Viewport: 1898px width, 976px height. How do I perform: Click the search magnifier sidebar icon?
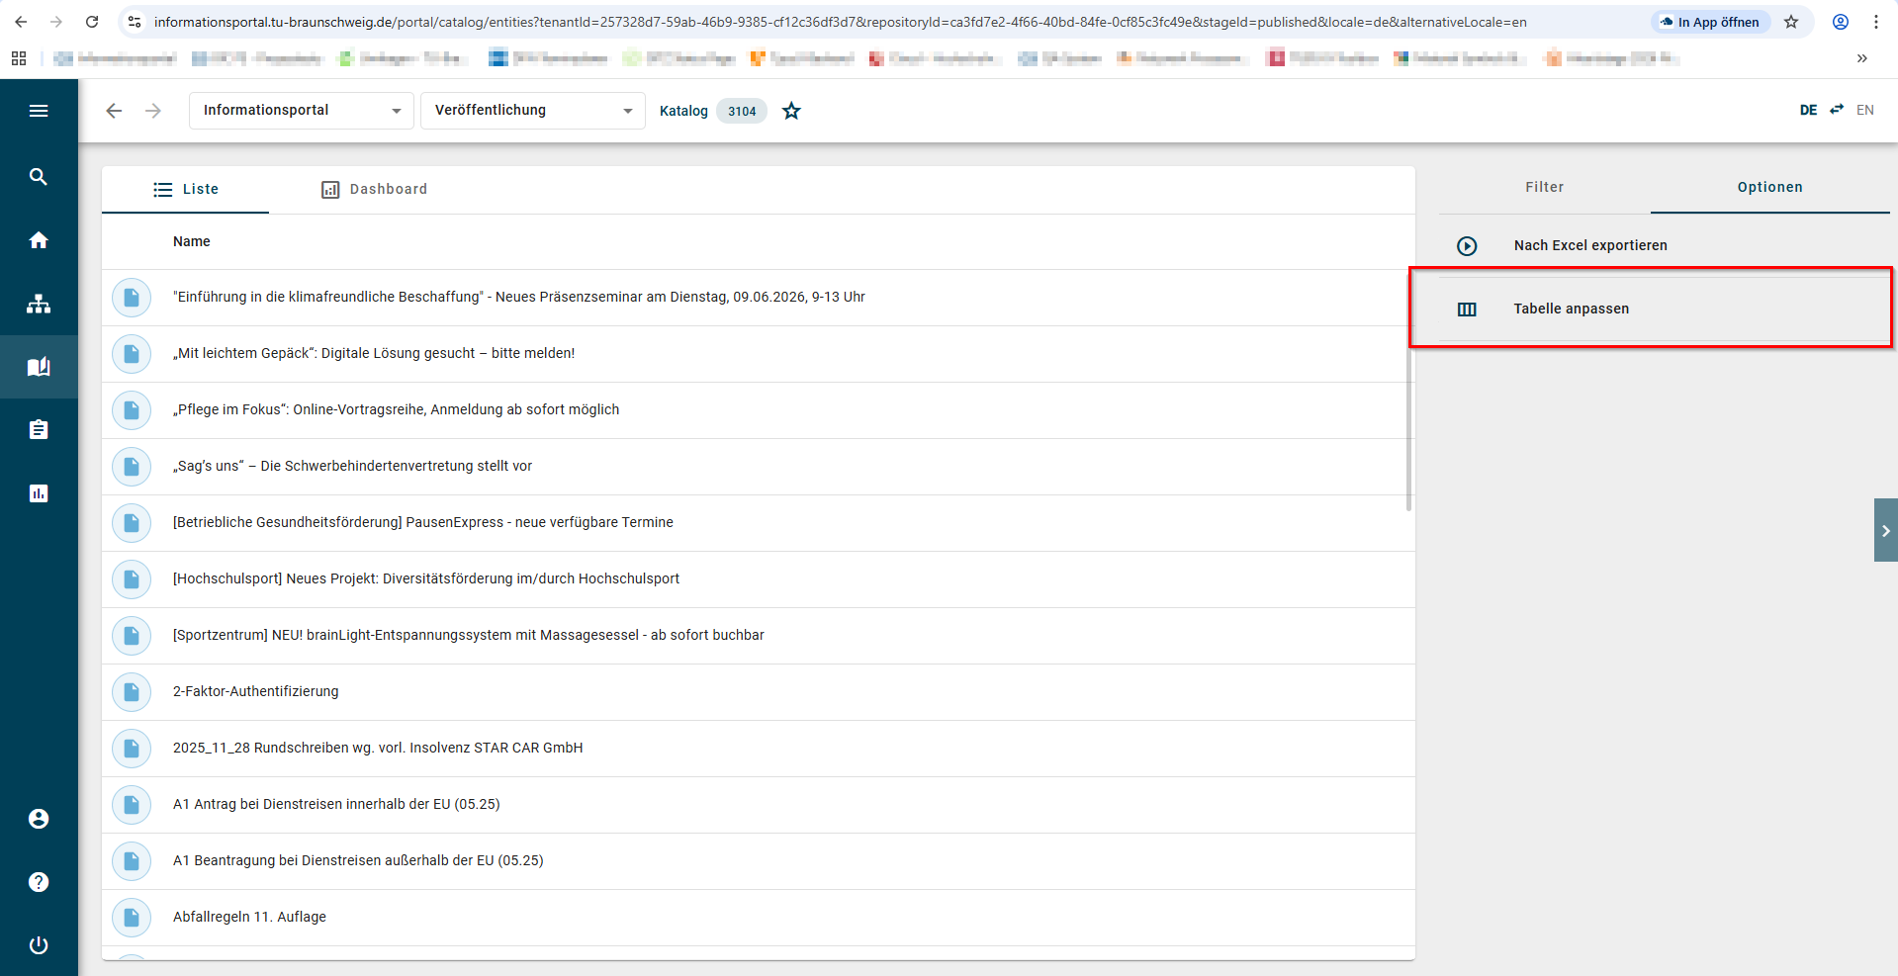tap(39, 177)
